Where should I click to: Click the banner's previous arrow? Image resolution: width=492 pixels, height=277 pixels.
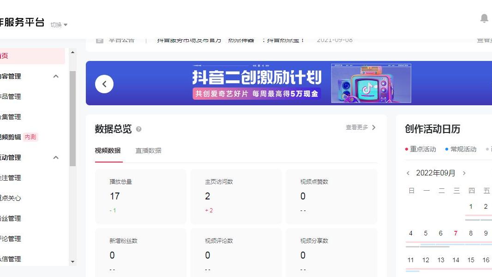104,84
